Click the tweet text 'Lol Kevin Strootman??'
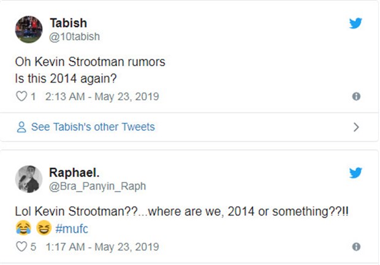 [x=77, y=211]
